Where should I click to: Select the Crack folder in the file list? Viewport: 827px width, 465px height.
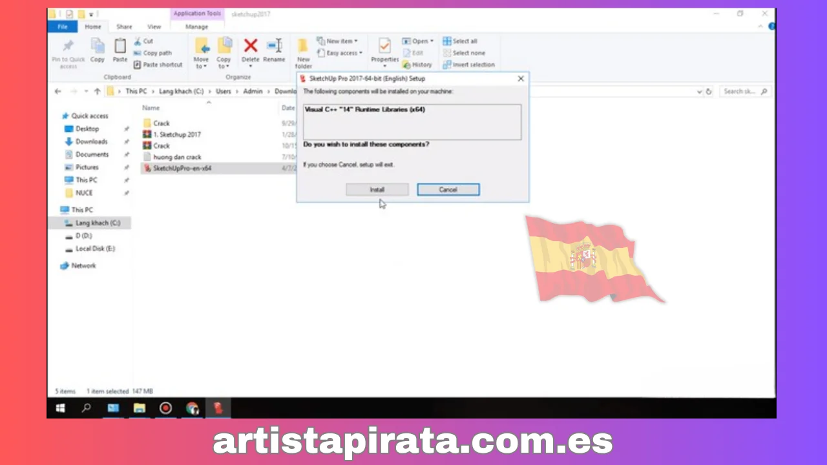[x=156, y=123]
